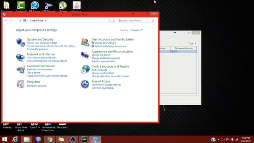Refresh the Control Panel view

[114, 21]
